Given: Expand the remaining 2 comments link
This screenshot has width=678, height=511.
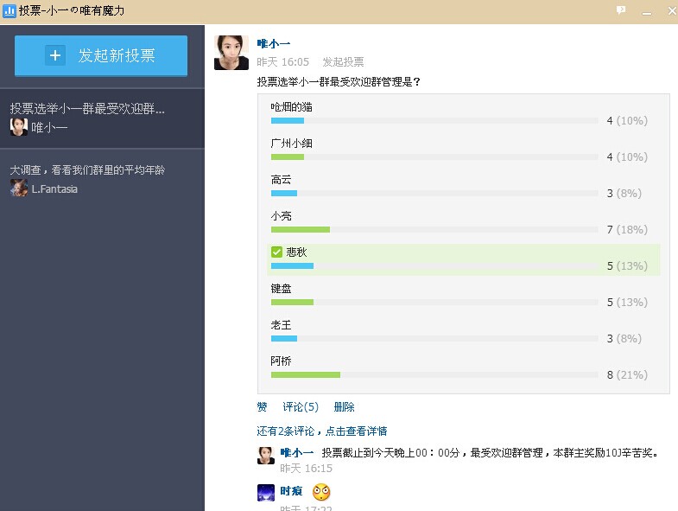Looking at the screenshot, I should [x=321, y=431].
